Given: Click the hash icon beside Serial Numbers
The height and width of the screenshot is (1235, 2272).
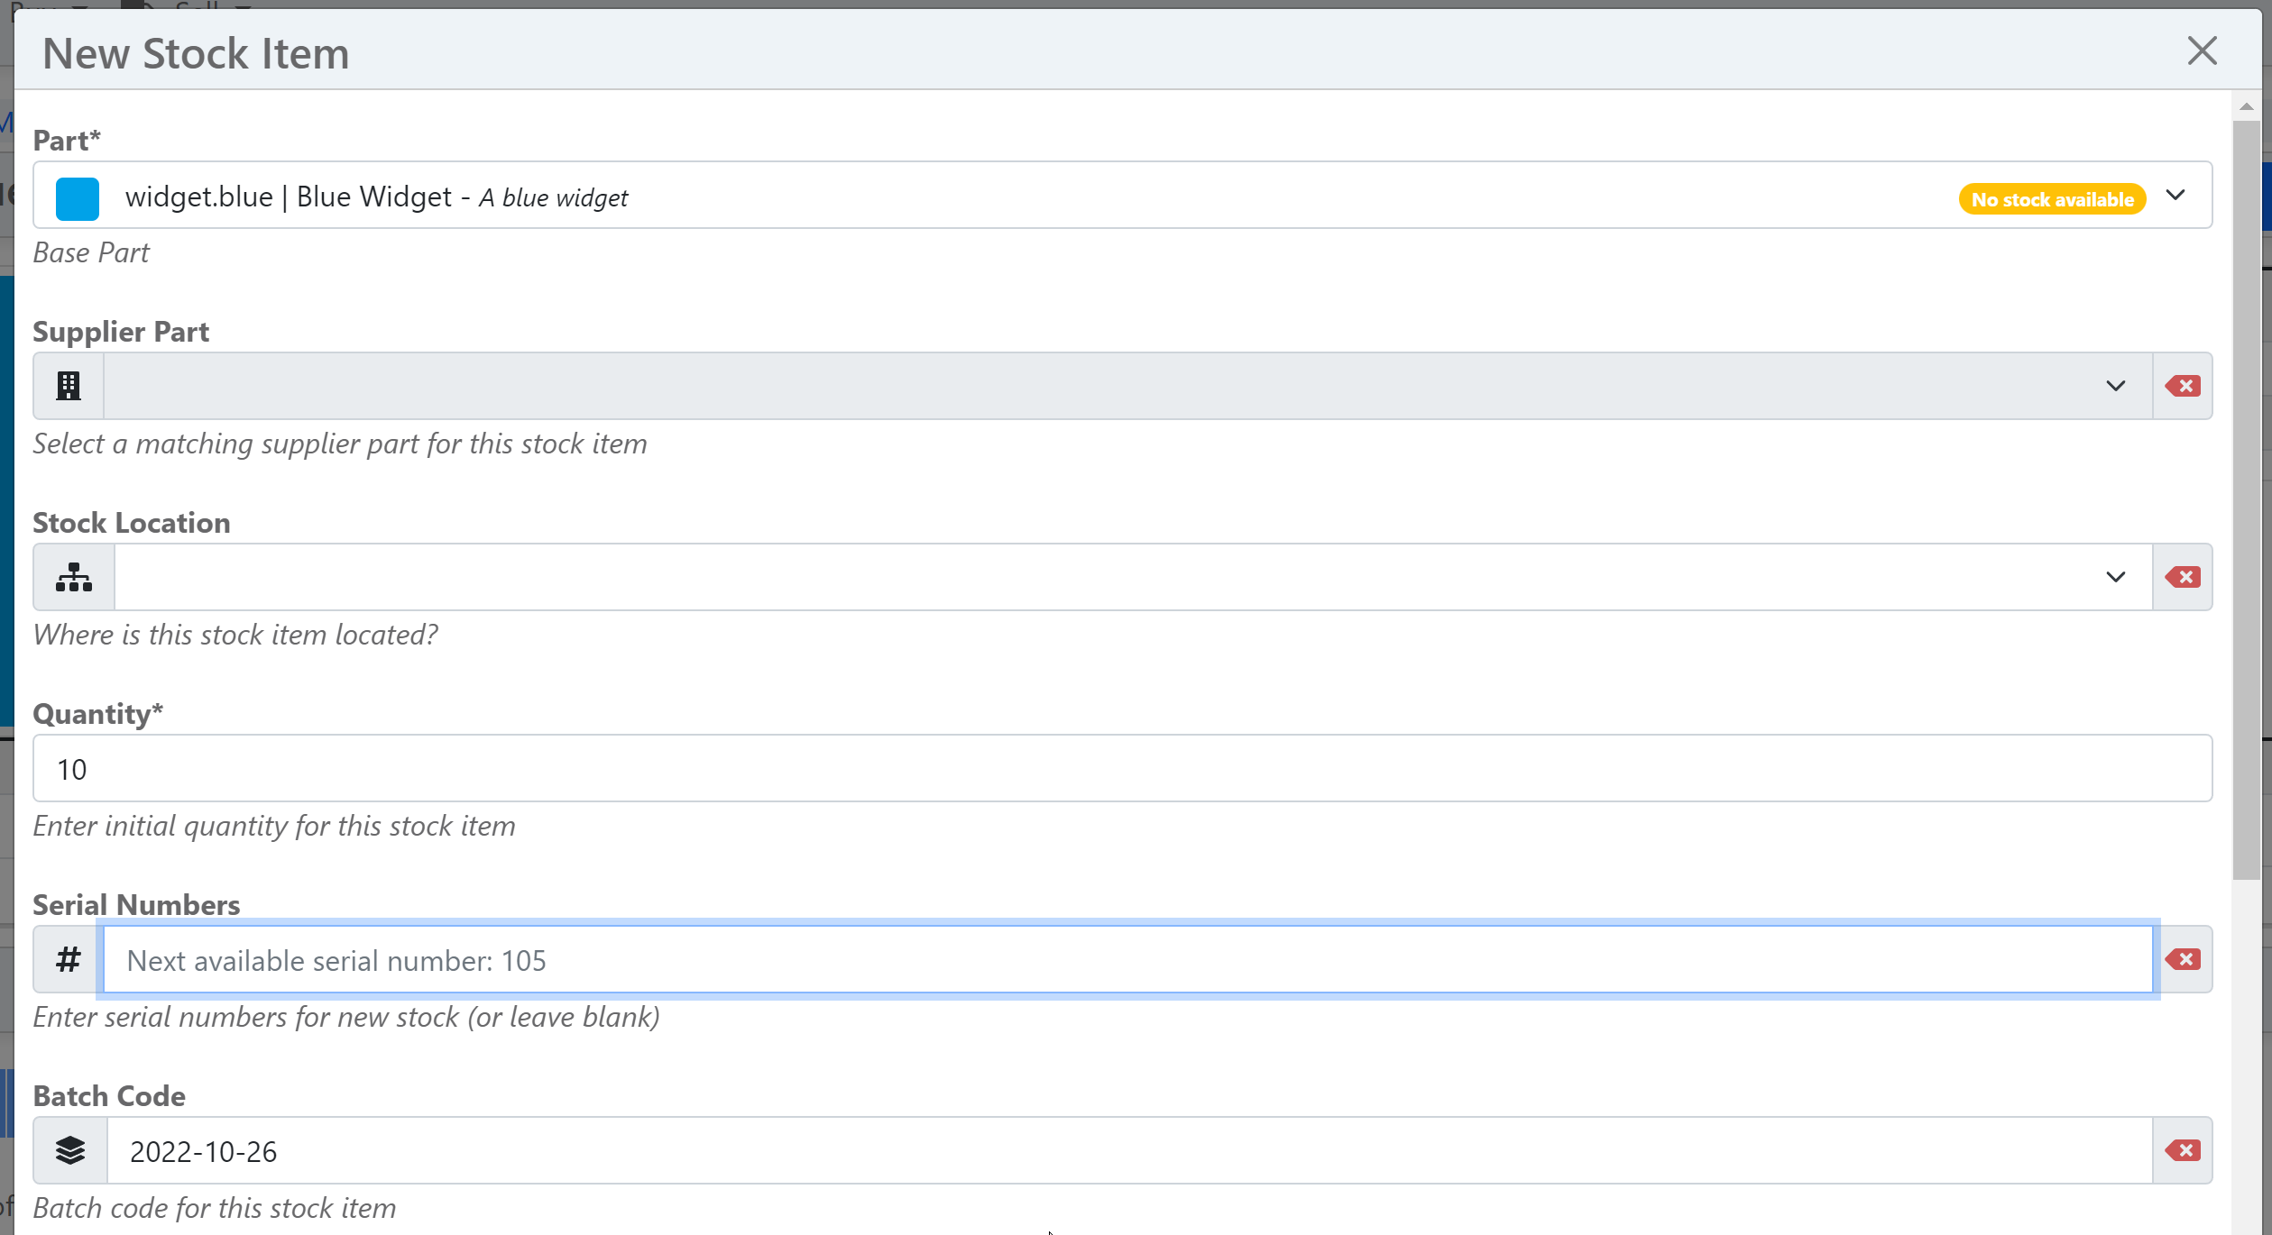Looking at the screenshot, I should pyautogui.click(x=69, y=959).
